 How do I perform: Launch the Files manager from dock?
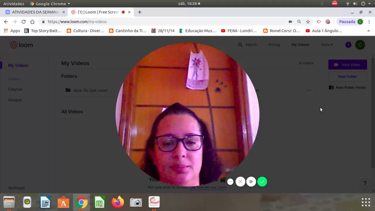[x=9, y=202]
